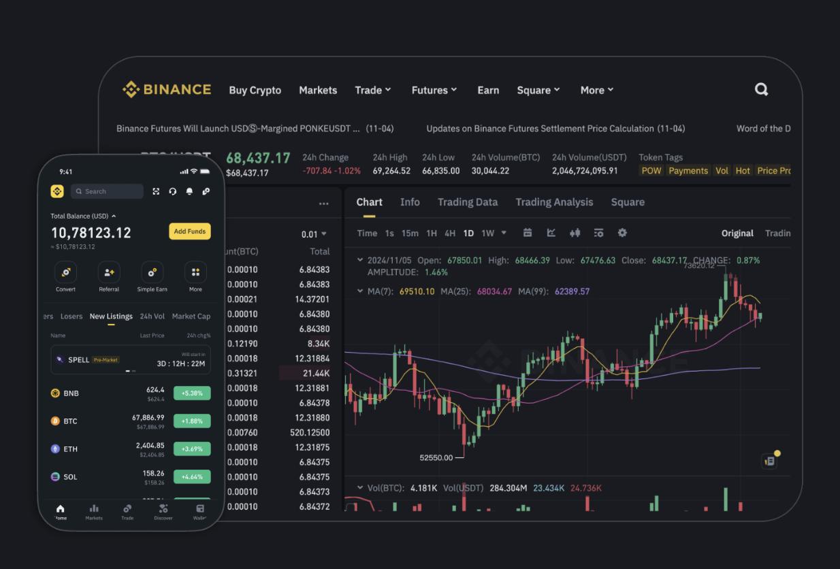Open the candlestick chart type icon
Screen dimensions: 840x569
(x=575, y=233)
